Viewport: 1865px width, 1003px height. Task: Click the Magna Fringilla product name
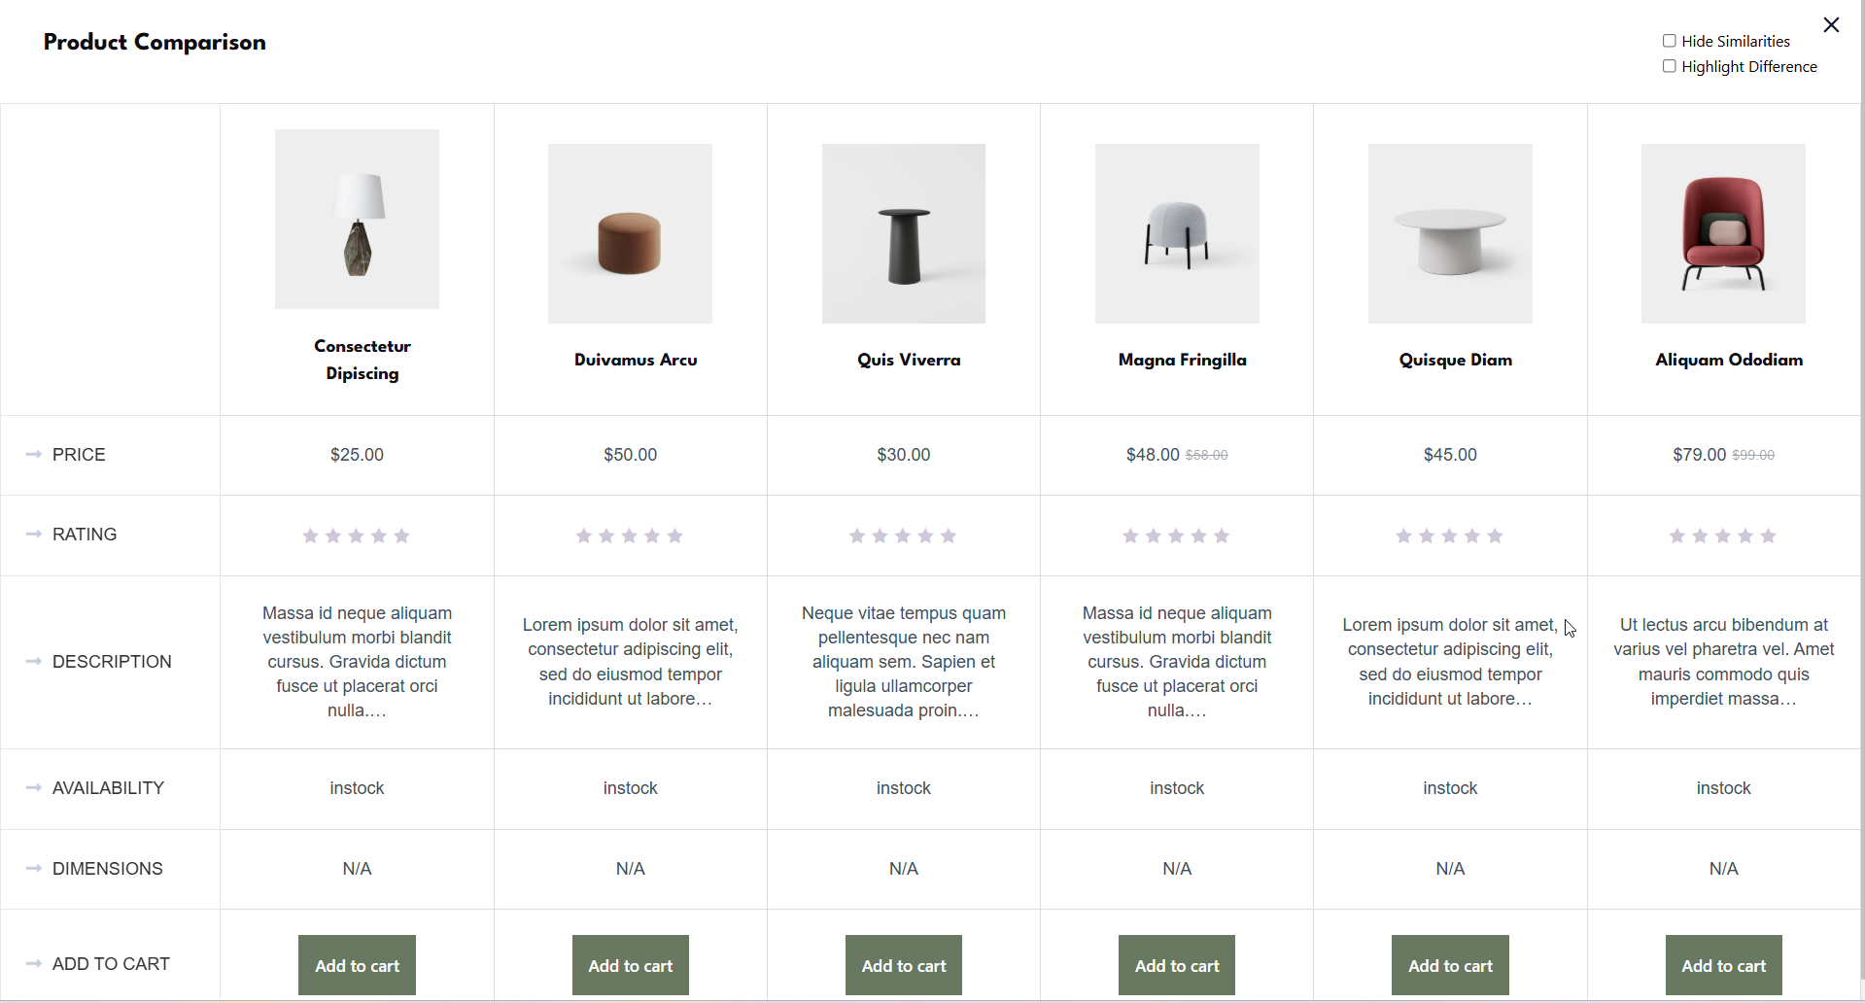coord(1182,360)
